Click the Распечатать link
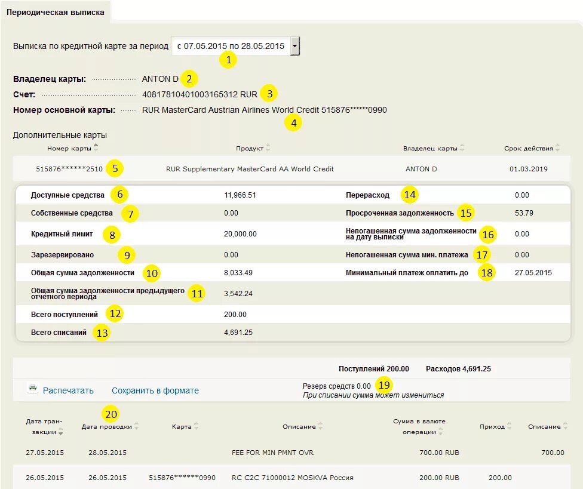Screen dimensions: 583x489 pos(69,390)
